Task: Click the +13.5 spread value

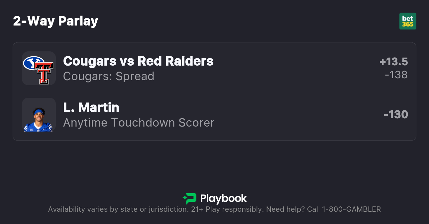Action: click(393, 62)
